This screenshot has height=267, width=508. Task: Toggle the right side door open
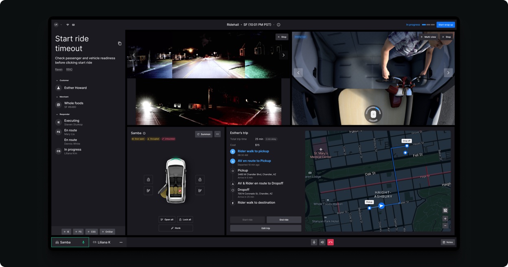point(200,190)
